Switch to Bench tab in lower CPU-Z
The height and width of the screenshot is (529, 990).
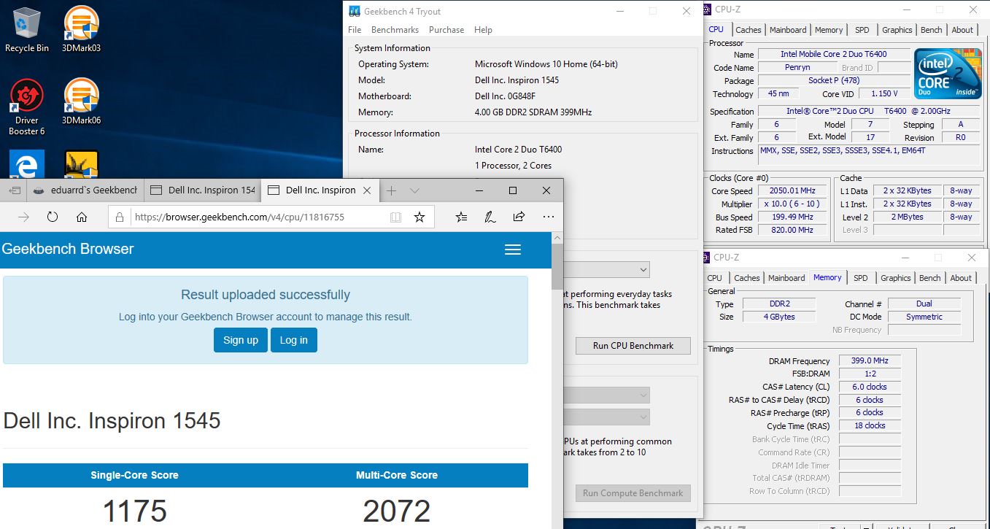(x=930, y=278)
